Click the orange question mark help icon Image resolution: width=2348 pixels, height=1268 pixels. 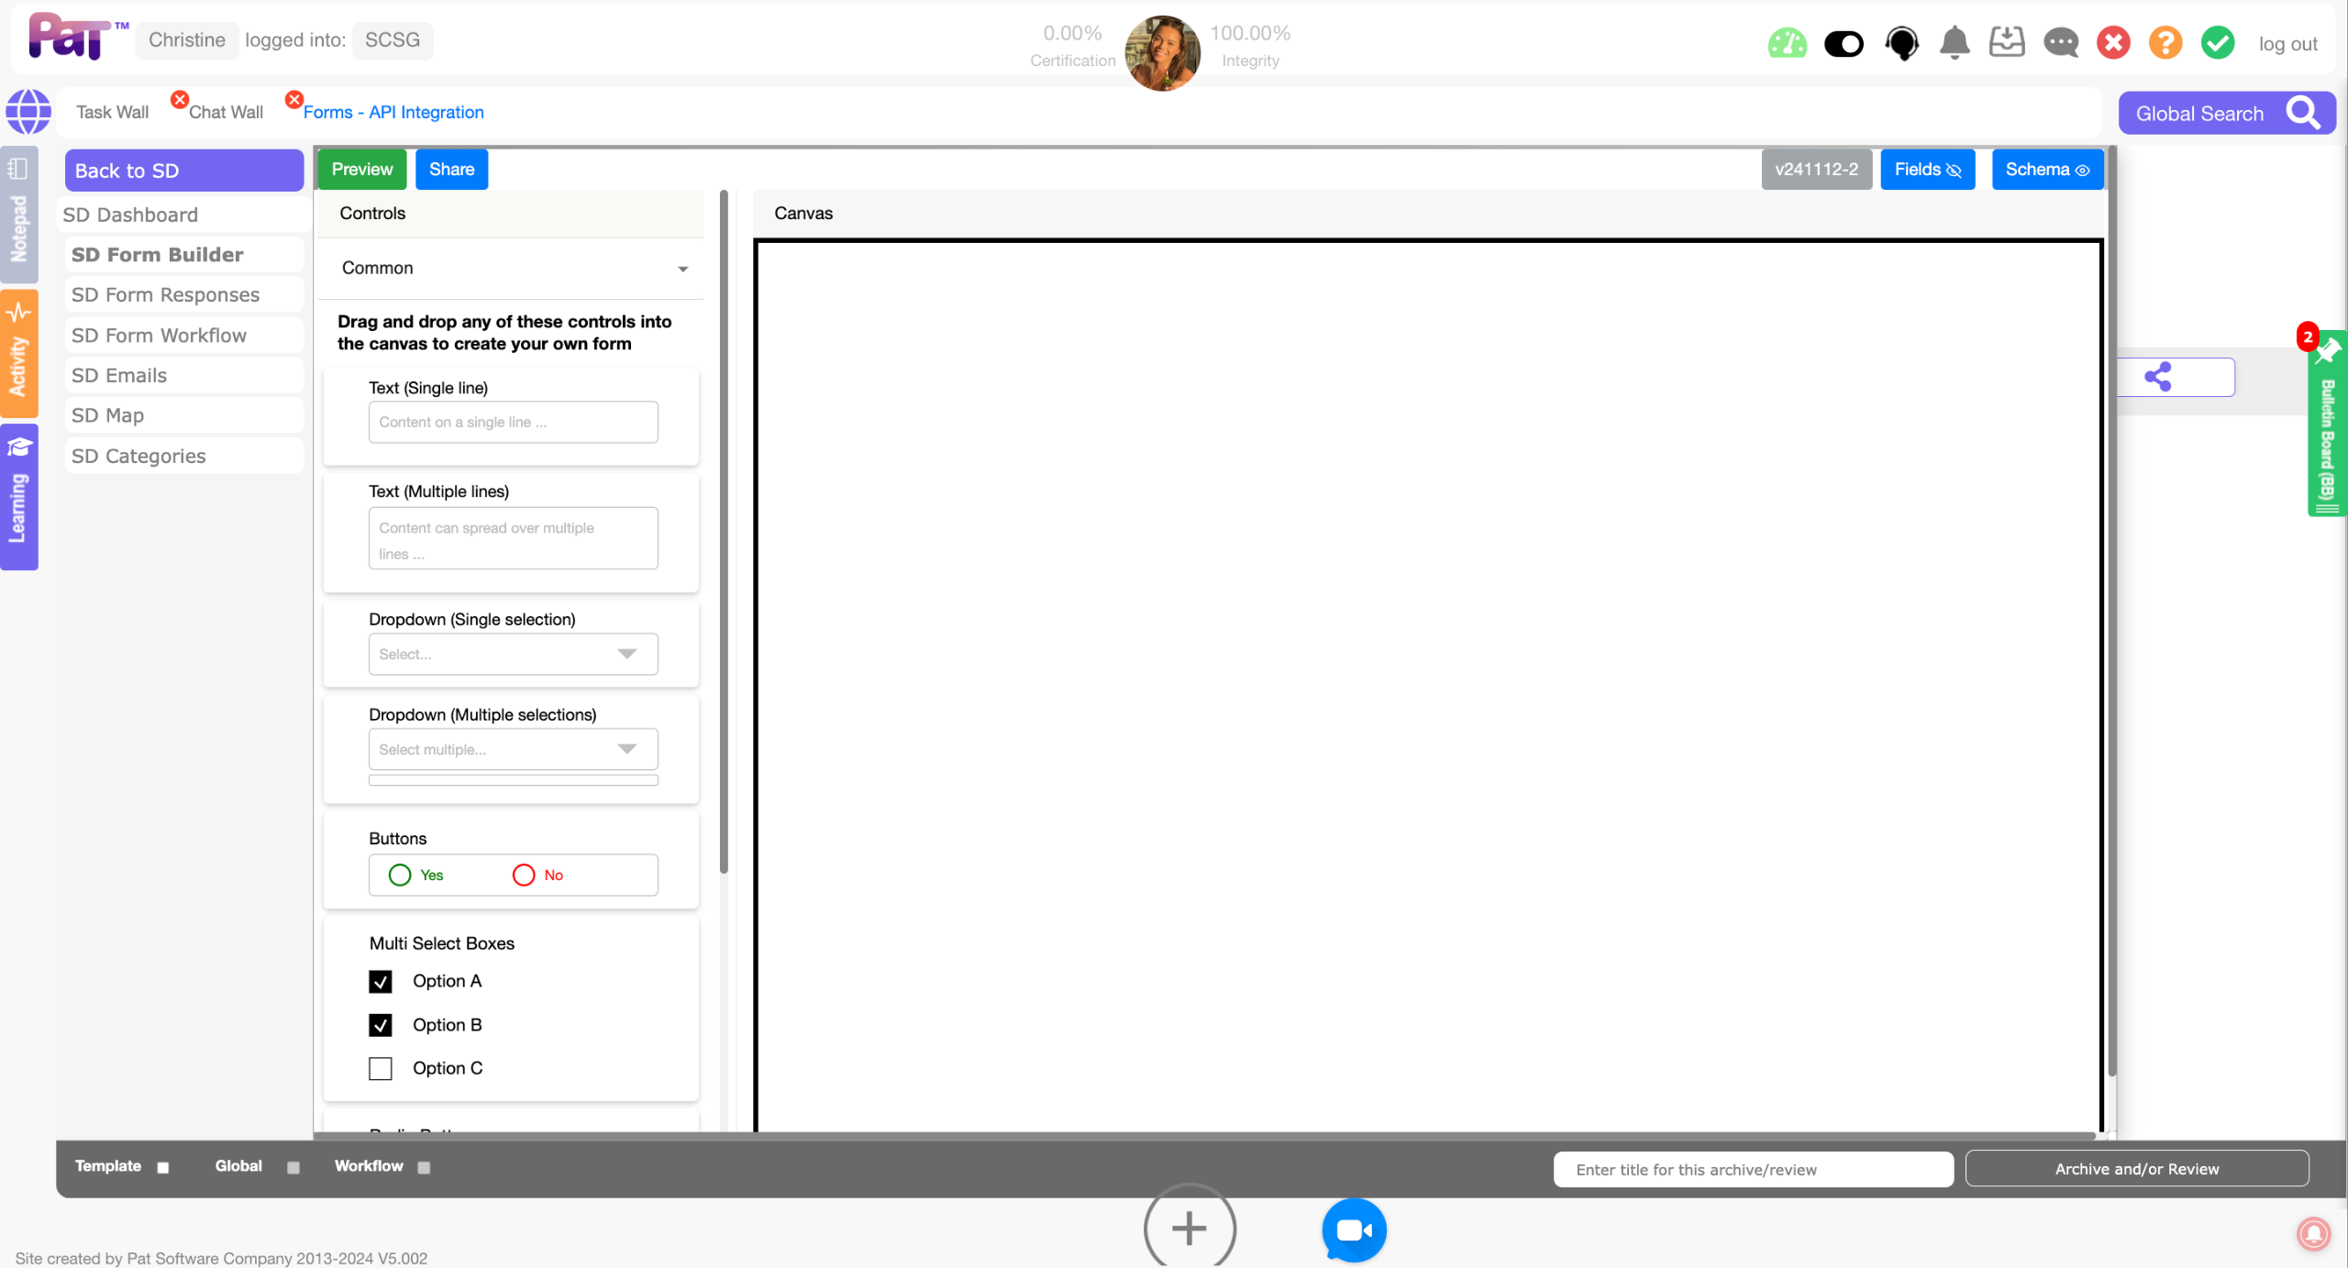click(x=2165, y=42)
